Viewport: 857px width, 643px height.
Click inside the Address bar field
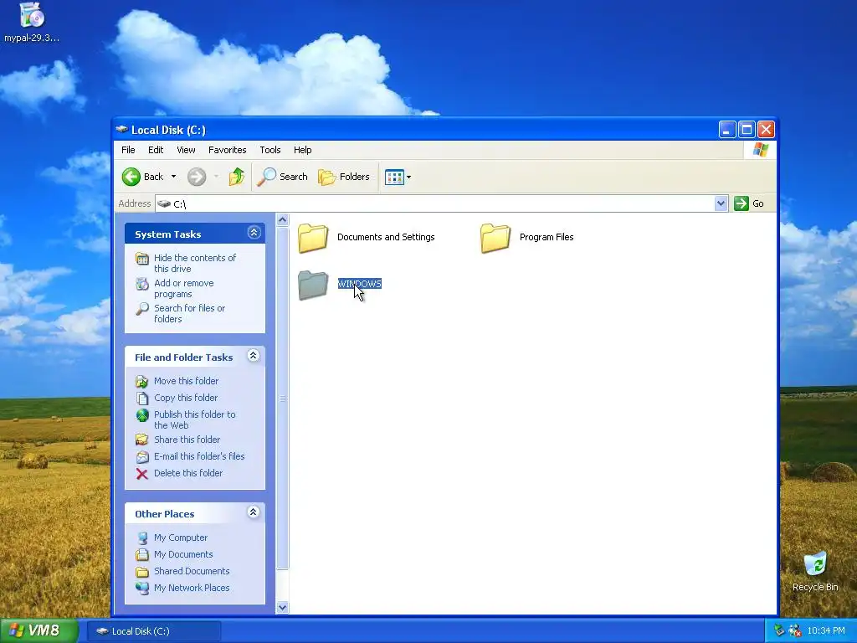click(435, 203)
